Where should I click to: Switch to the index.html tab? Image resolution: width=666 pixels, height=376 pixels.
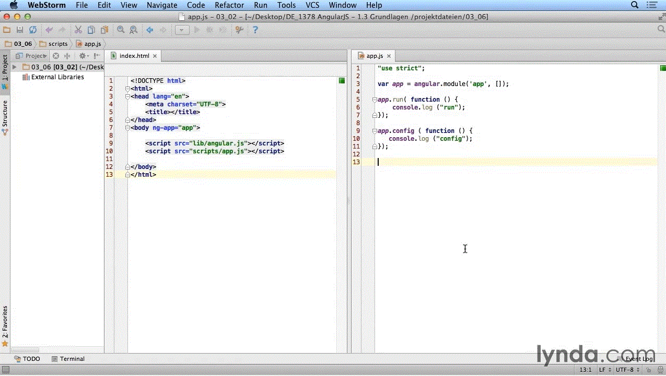click(134, 56)
